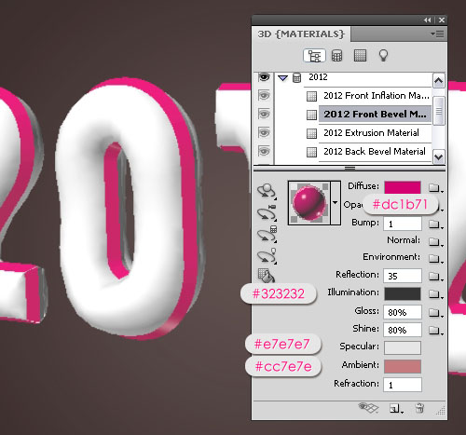
Task: Collapse panel with double-arrow icon
Action: pos(428,20)
